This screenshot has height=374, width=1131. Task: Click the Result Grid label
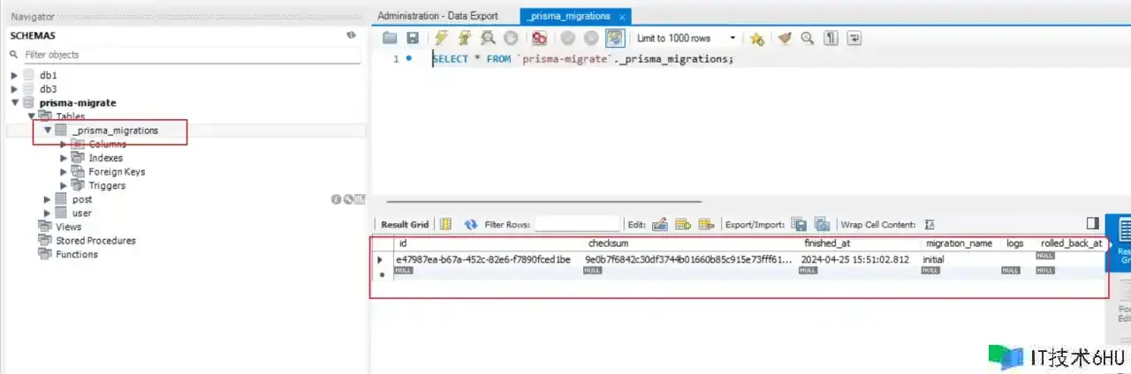(x=405, y=225)
